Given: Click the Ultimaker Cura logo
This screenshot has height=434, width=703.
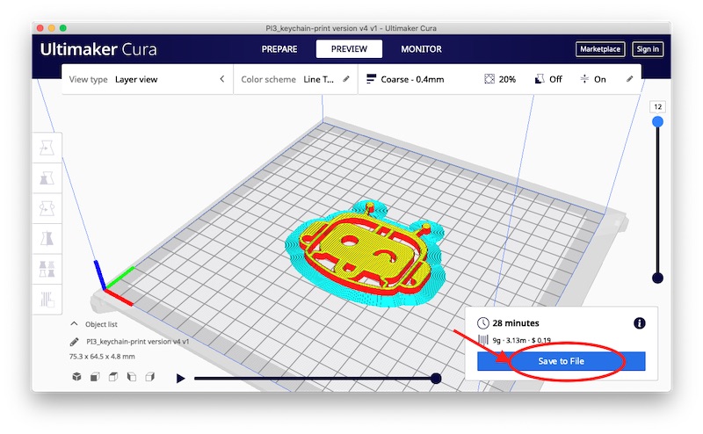Looking at the screenshot, I should [x=98, y=49].
